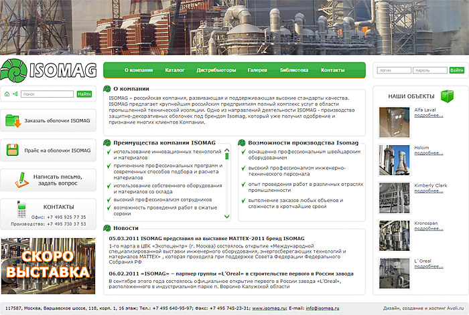Image resolution: width=469 pixels, height=315 pixels.
Task: Click the industrial plant header banner
Action: (234, 27)
